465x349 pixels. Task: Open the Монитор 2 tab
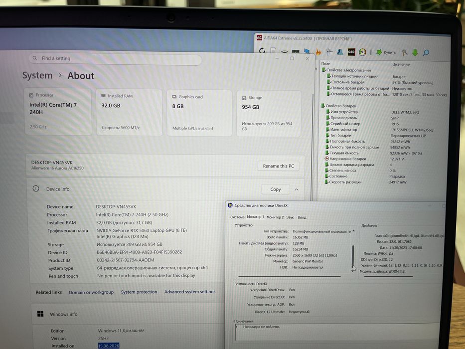click(x=275, y=217)
